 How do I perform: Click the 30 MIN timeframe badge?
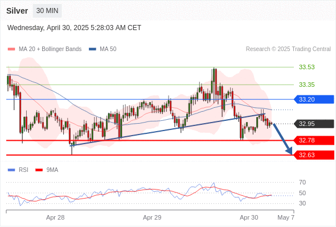pyautogui.click(x=47, y=11)
